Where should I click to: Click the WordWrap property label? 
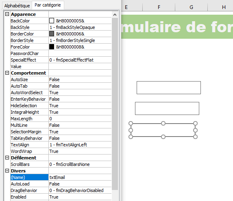tap(29, 151)
